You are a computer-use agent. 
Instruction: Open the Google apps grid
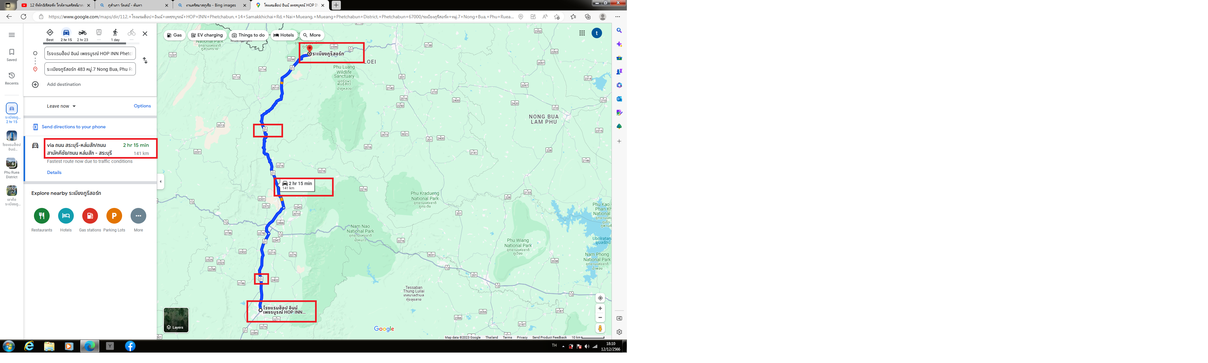click(x=582, y=33)
